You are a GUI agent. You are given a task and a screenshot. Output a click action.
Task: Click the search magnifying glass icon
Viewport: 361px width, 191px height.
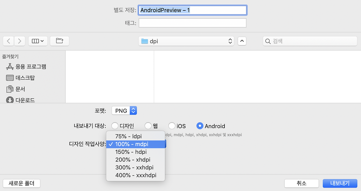[x=268, y=41]
